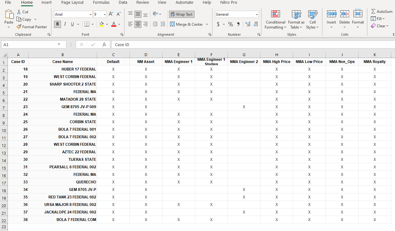Click the AutoSum sigma icon
The height and width of the screenshot is (231, 395).
point(373,12)
